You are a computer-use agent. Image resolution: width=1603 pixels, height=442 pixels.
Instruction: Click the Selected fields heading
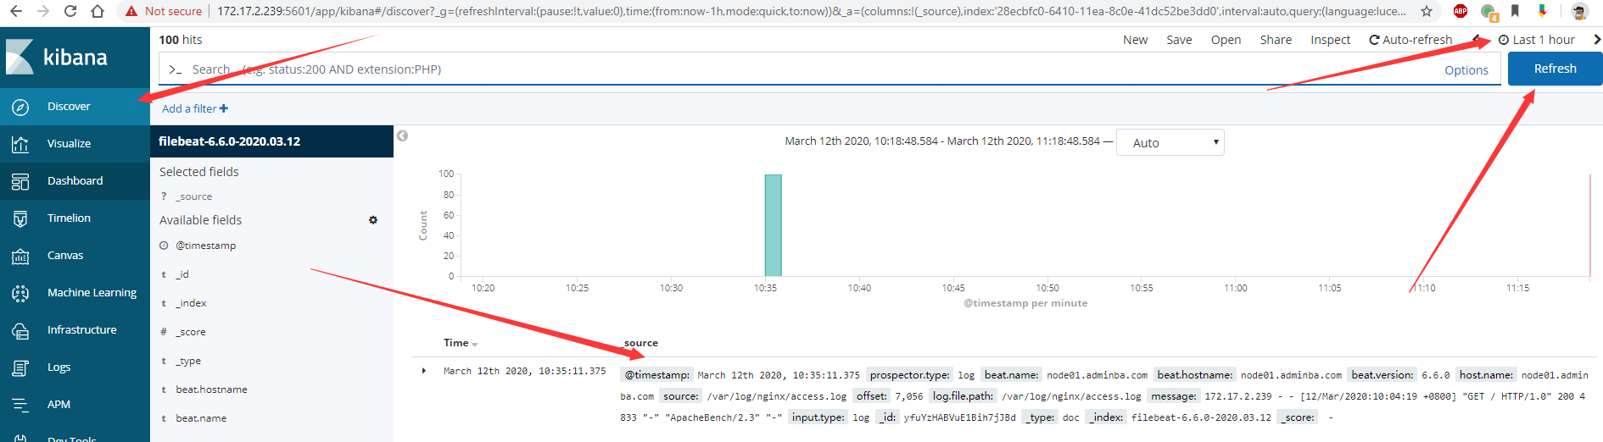pos(198,172)
